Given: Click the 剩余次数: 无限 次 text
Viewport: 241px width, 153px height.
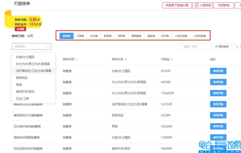Looking at the screenshot, I should (x=27, y=20).
